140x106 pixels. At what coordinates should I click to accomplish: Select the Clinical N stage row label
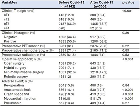pos(18,33)
